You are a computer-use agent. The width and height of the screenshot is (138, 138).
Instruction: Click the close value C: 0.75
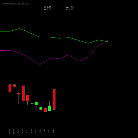[x=48, y=7]
